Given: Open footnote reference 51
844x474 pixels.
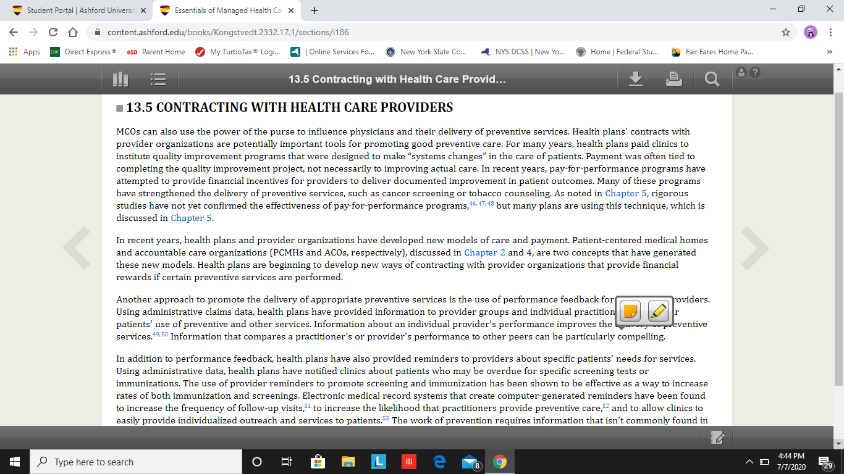Looking at the screenshot, I should pos(307,406).
